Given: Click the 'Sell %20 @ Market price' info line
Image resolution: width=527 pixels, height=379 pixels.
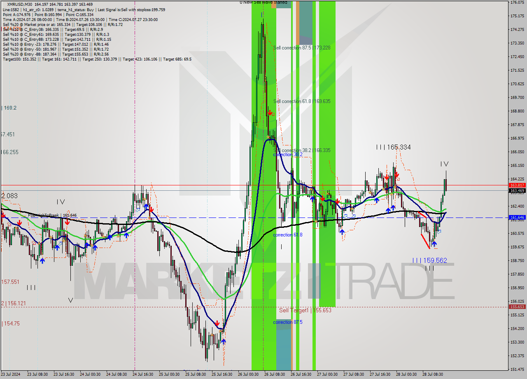Looking at the screenshot, I should tap(63, 24).
